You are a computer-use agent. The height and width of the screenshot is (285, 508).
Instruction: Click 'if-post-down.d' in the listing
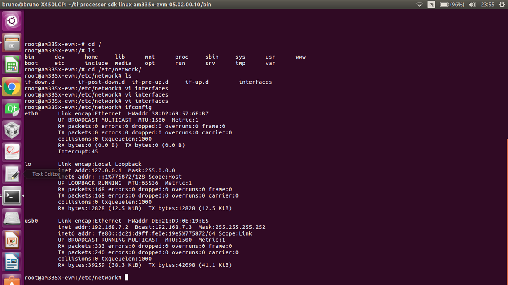101,82
